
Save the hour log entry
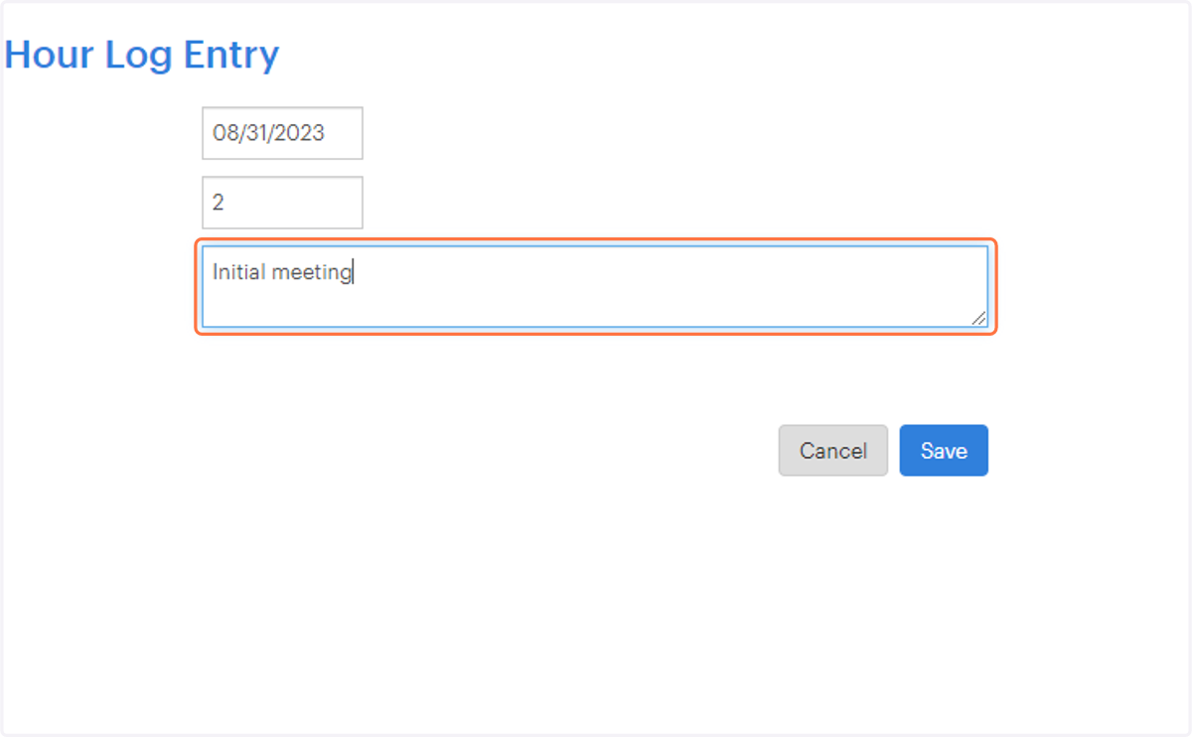[944, 451]
